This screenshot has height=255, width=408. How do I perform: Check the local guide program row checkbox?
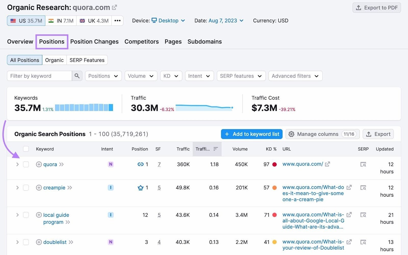tap(26, 215)
